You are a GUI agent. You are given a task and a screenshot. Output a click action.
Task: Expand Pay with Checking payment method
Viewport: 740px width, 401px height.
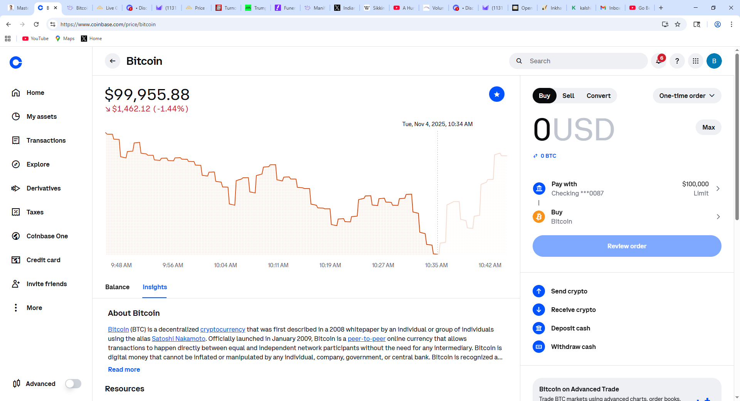[627, 189]
